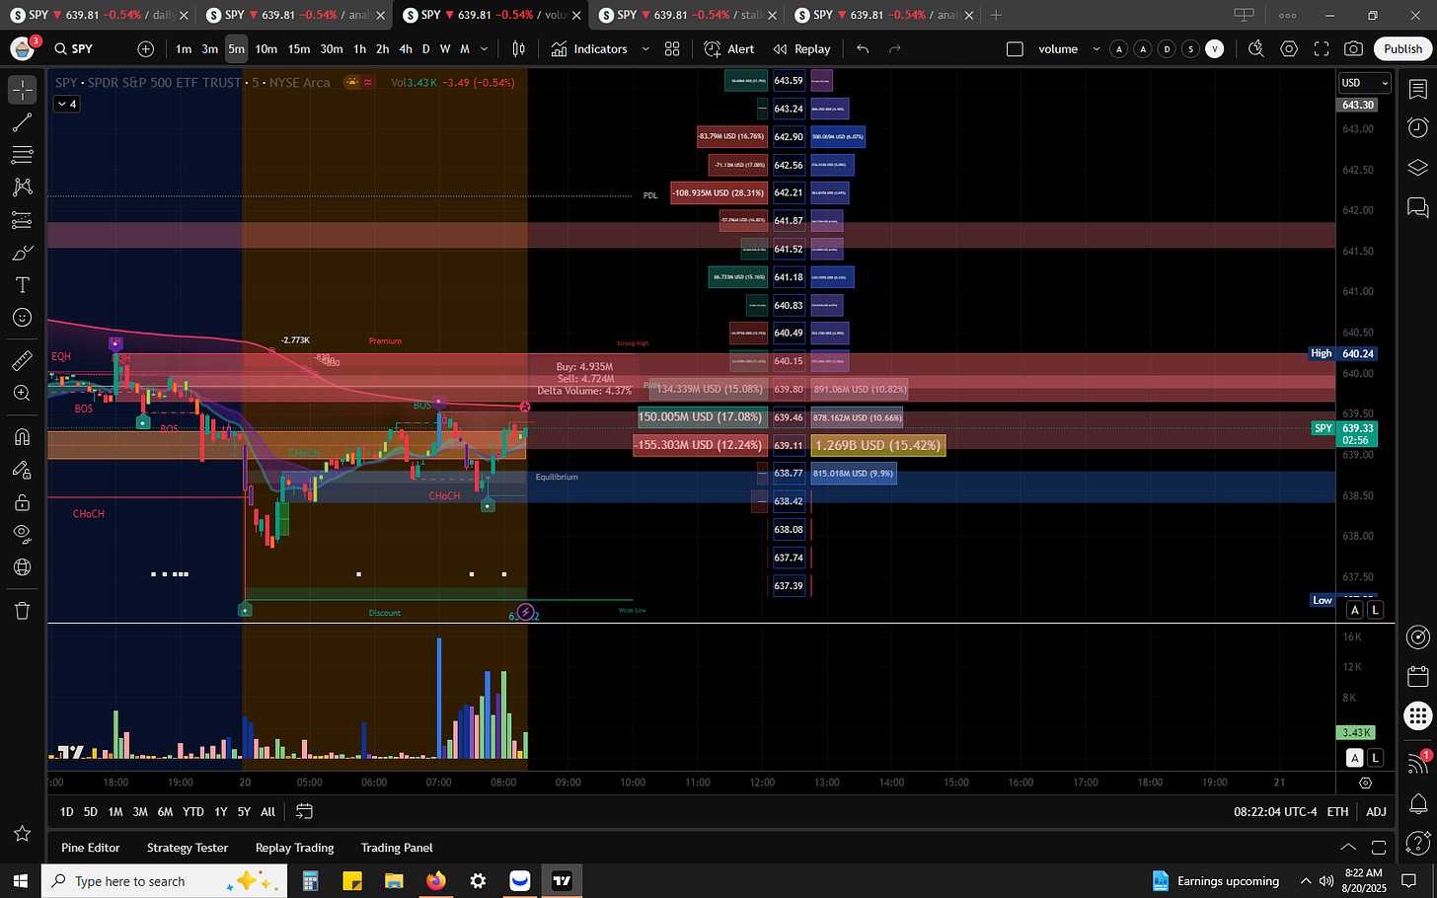Screen dimensions: 1437x898
Task: Hide all drawings with eye icon
Action: (x=22, y=535)
